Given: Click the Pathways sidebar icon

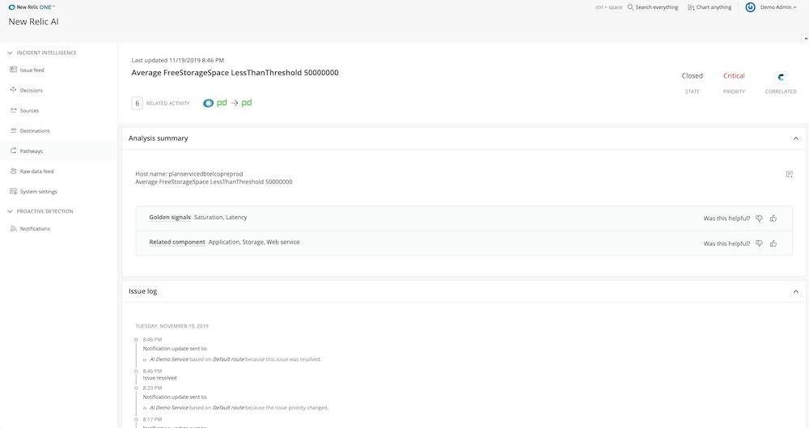Looking at the screenshot, I should [x=14, y=150].
